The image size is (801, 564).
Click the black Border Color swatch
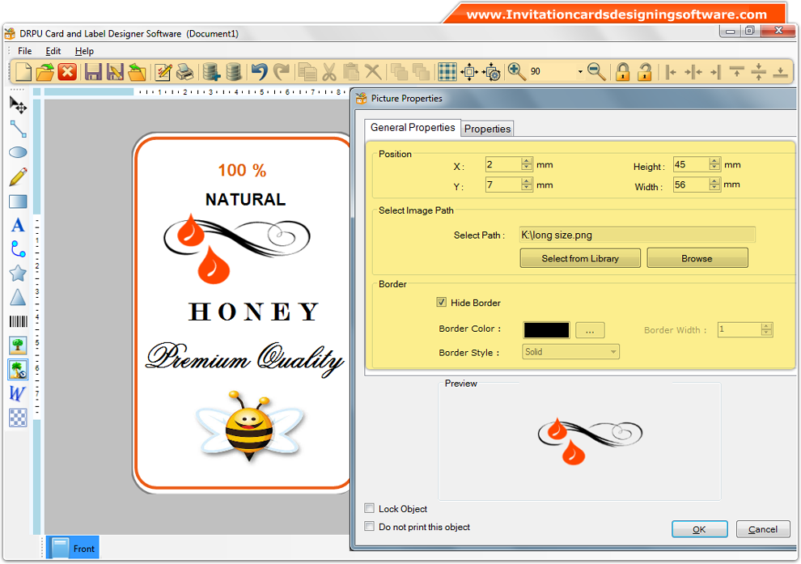tap(546, 329)
